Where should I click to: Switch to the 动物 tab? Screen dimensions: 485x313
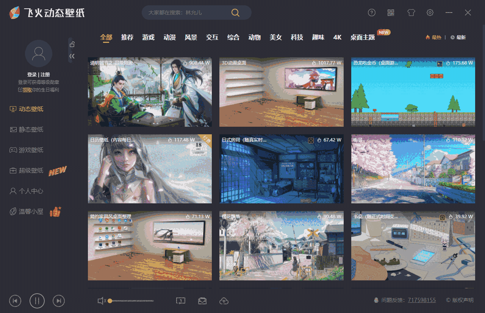coord(255,37)
